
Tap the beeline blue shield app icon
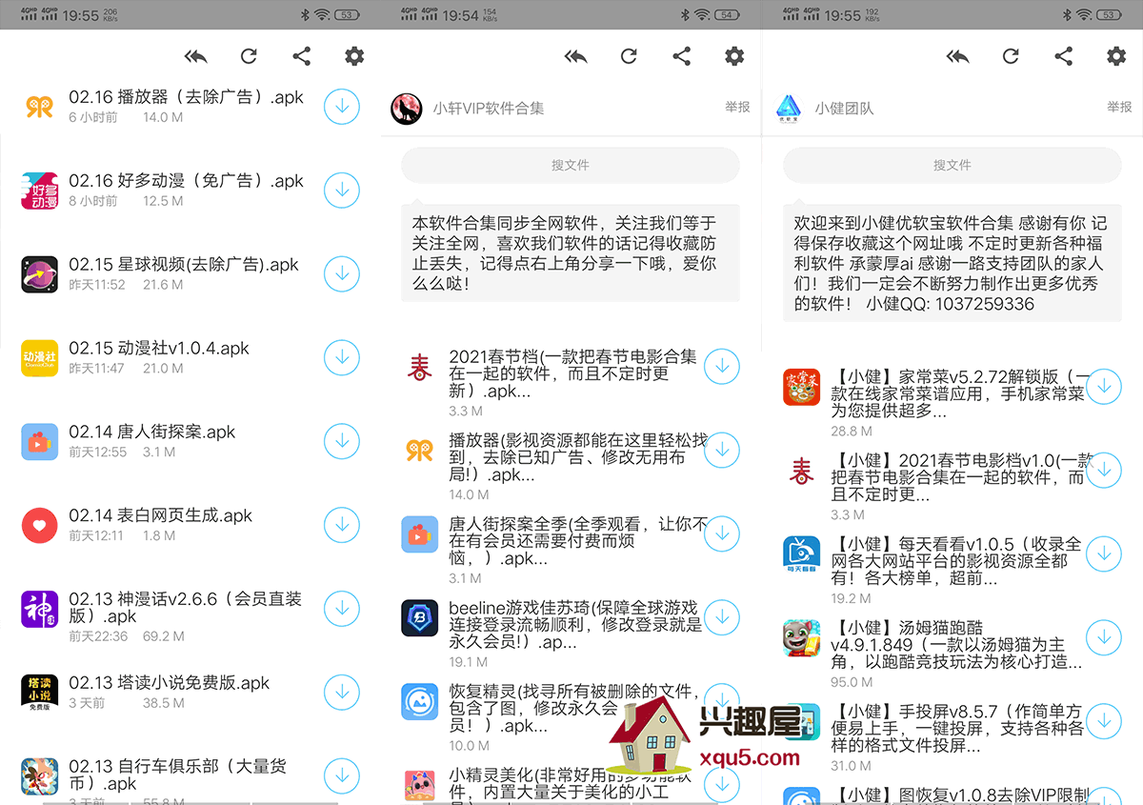click(x=419, y=617)
